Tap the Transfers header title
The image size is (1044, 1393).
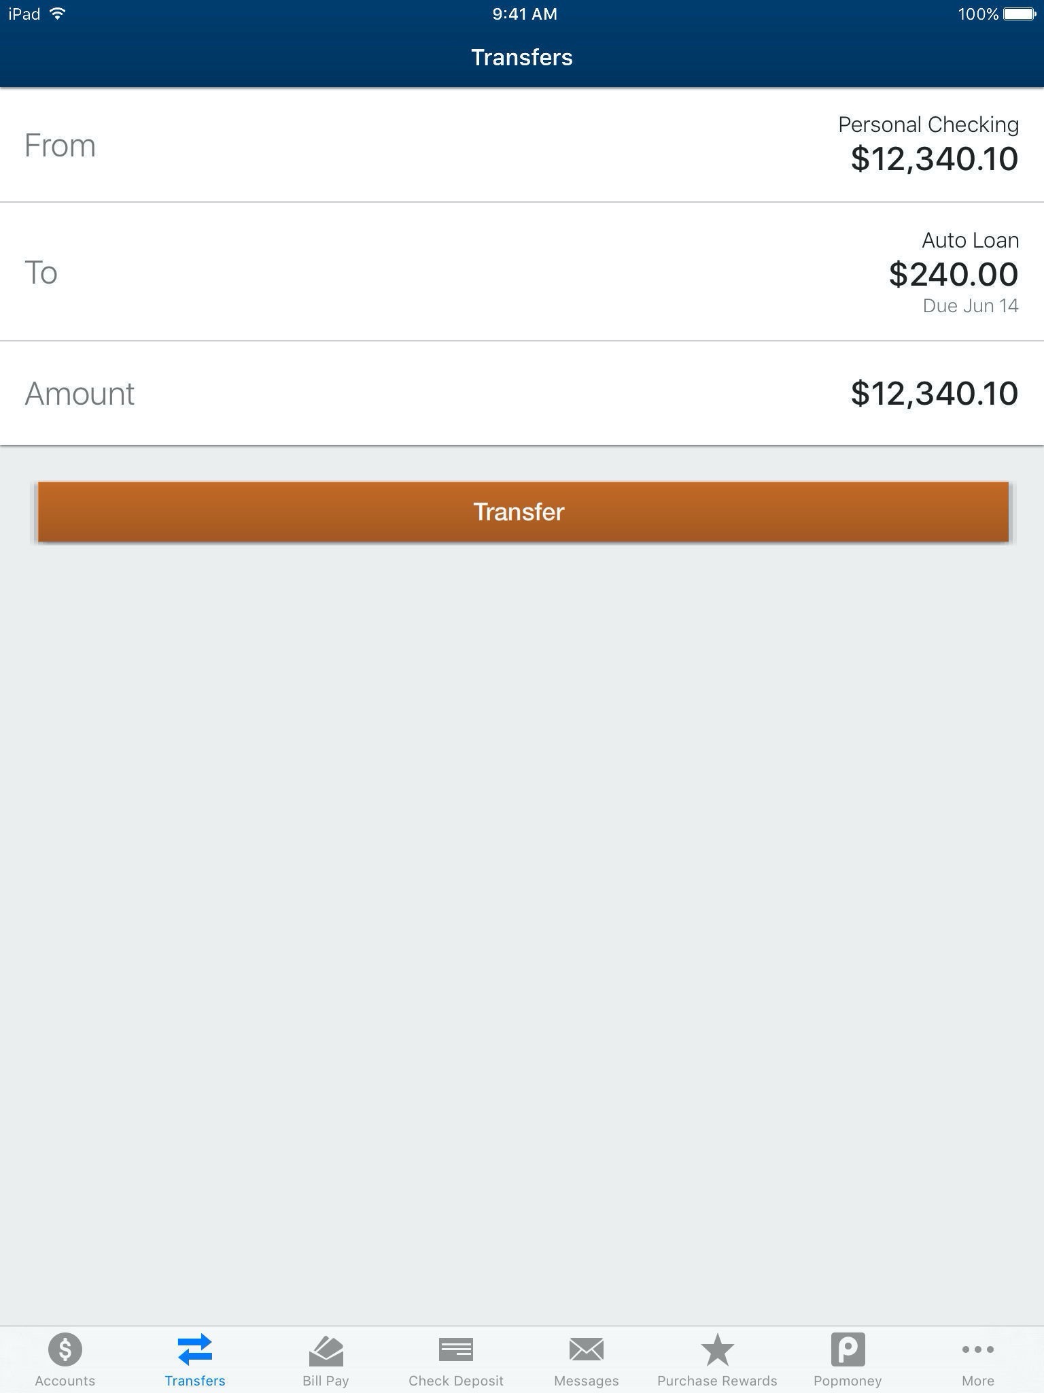click(x=522, y=57)
